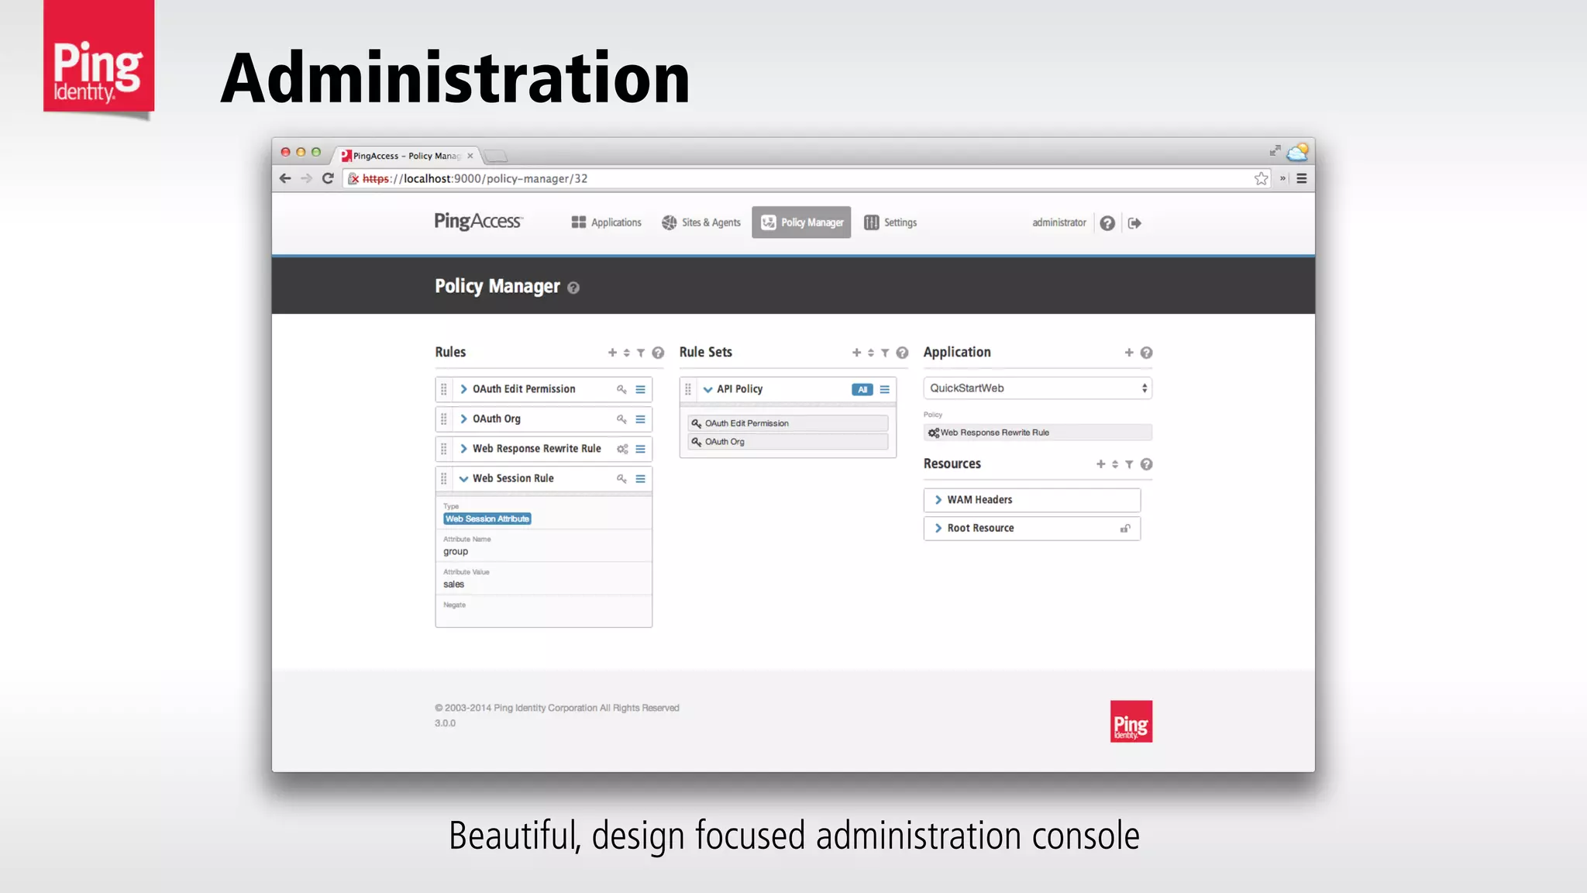Sort the Resources list
1587x893 pixels.
(1115, 464)
